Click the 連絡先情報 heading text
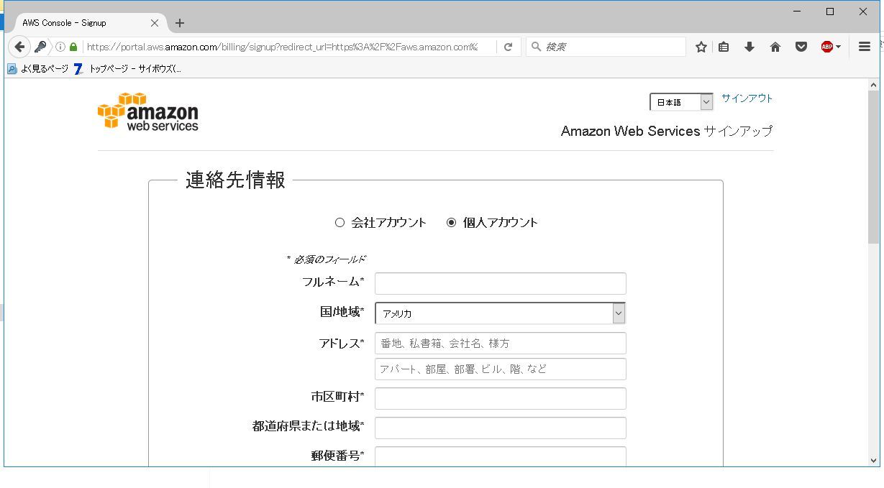This screenshot has width=884, height=488. coord(235,180)
